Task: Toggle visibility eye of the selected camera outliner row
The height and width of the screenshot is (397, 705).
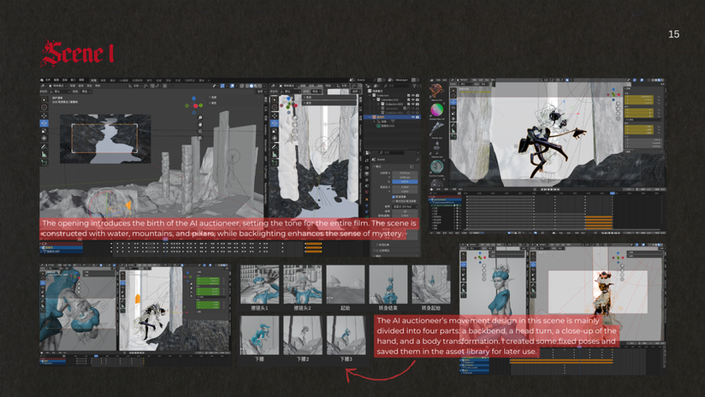Action: [413, 117]
